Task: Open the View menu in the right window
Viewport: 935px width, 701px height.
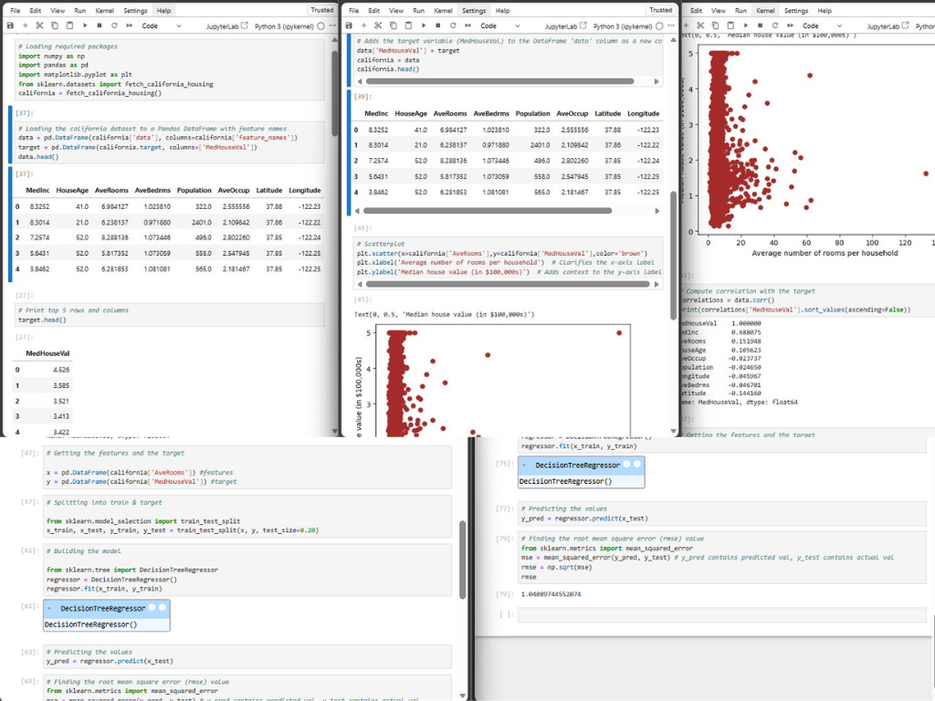Action: [x=719, y=10]
